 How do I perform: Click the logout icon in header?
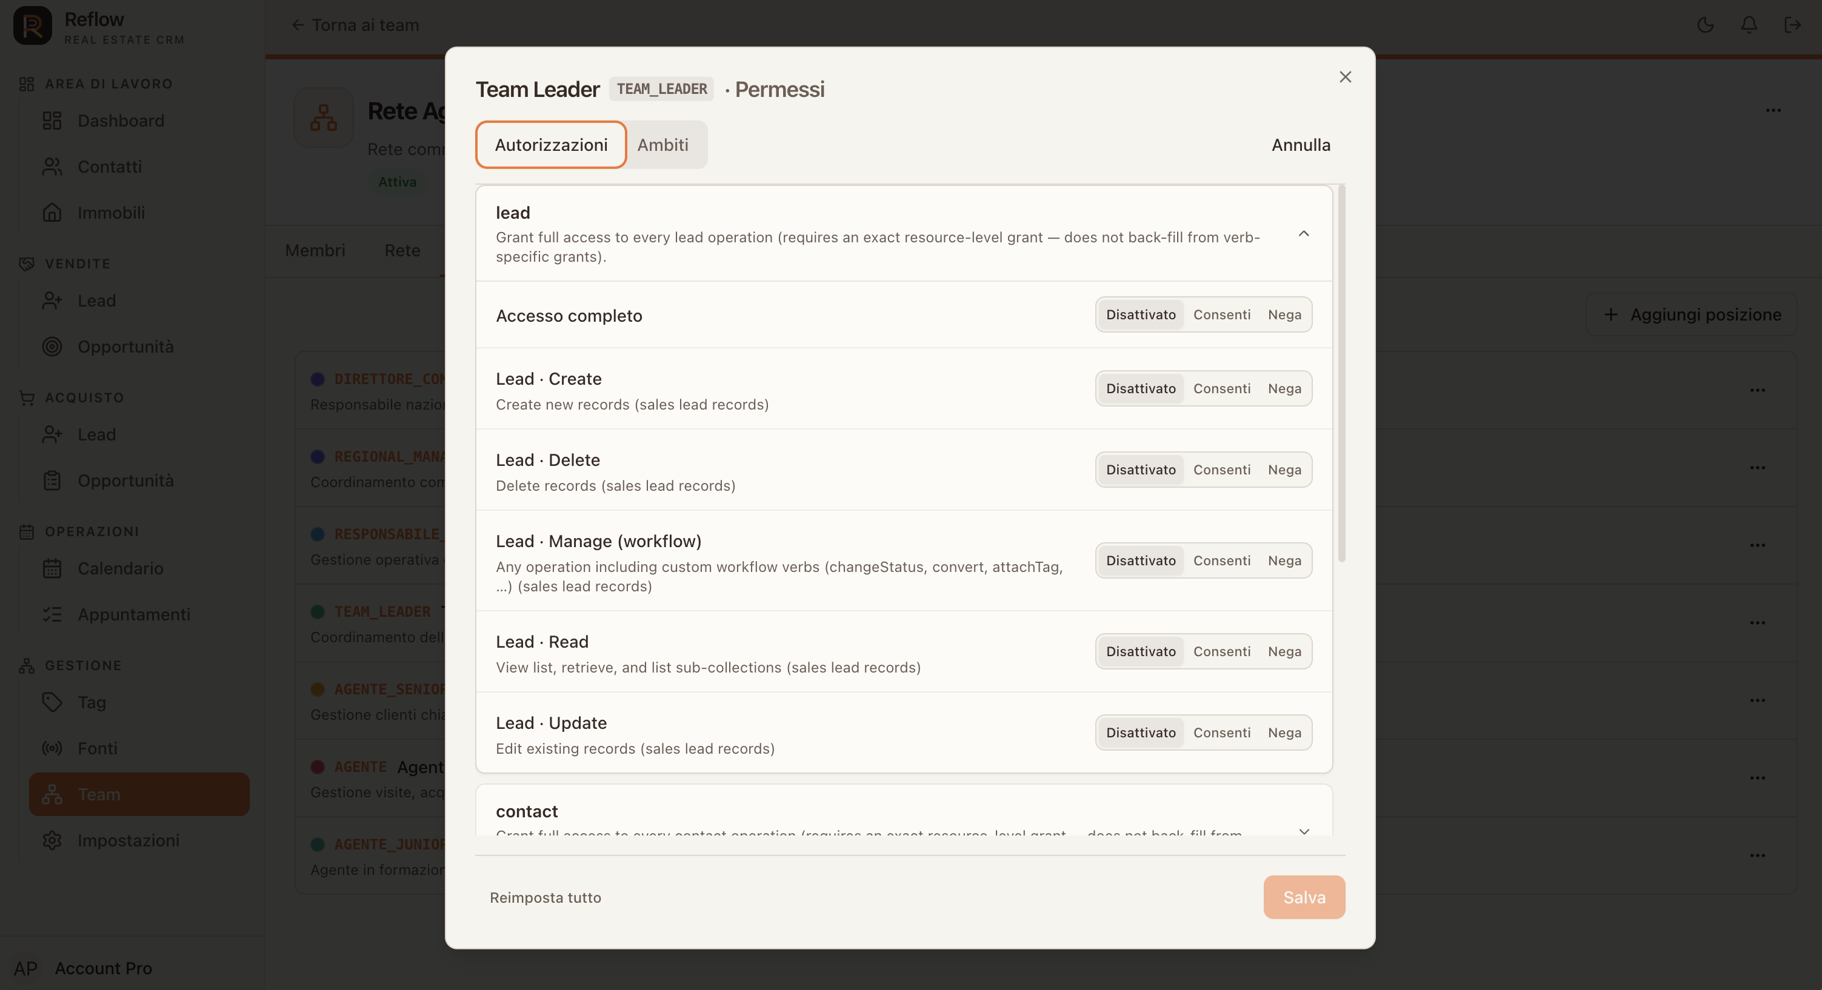[x=1792, y=25]
